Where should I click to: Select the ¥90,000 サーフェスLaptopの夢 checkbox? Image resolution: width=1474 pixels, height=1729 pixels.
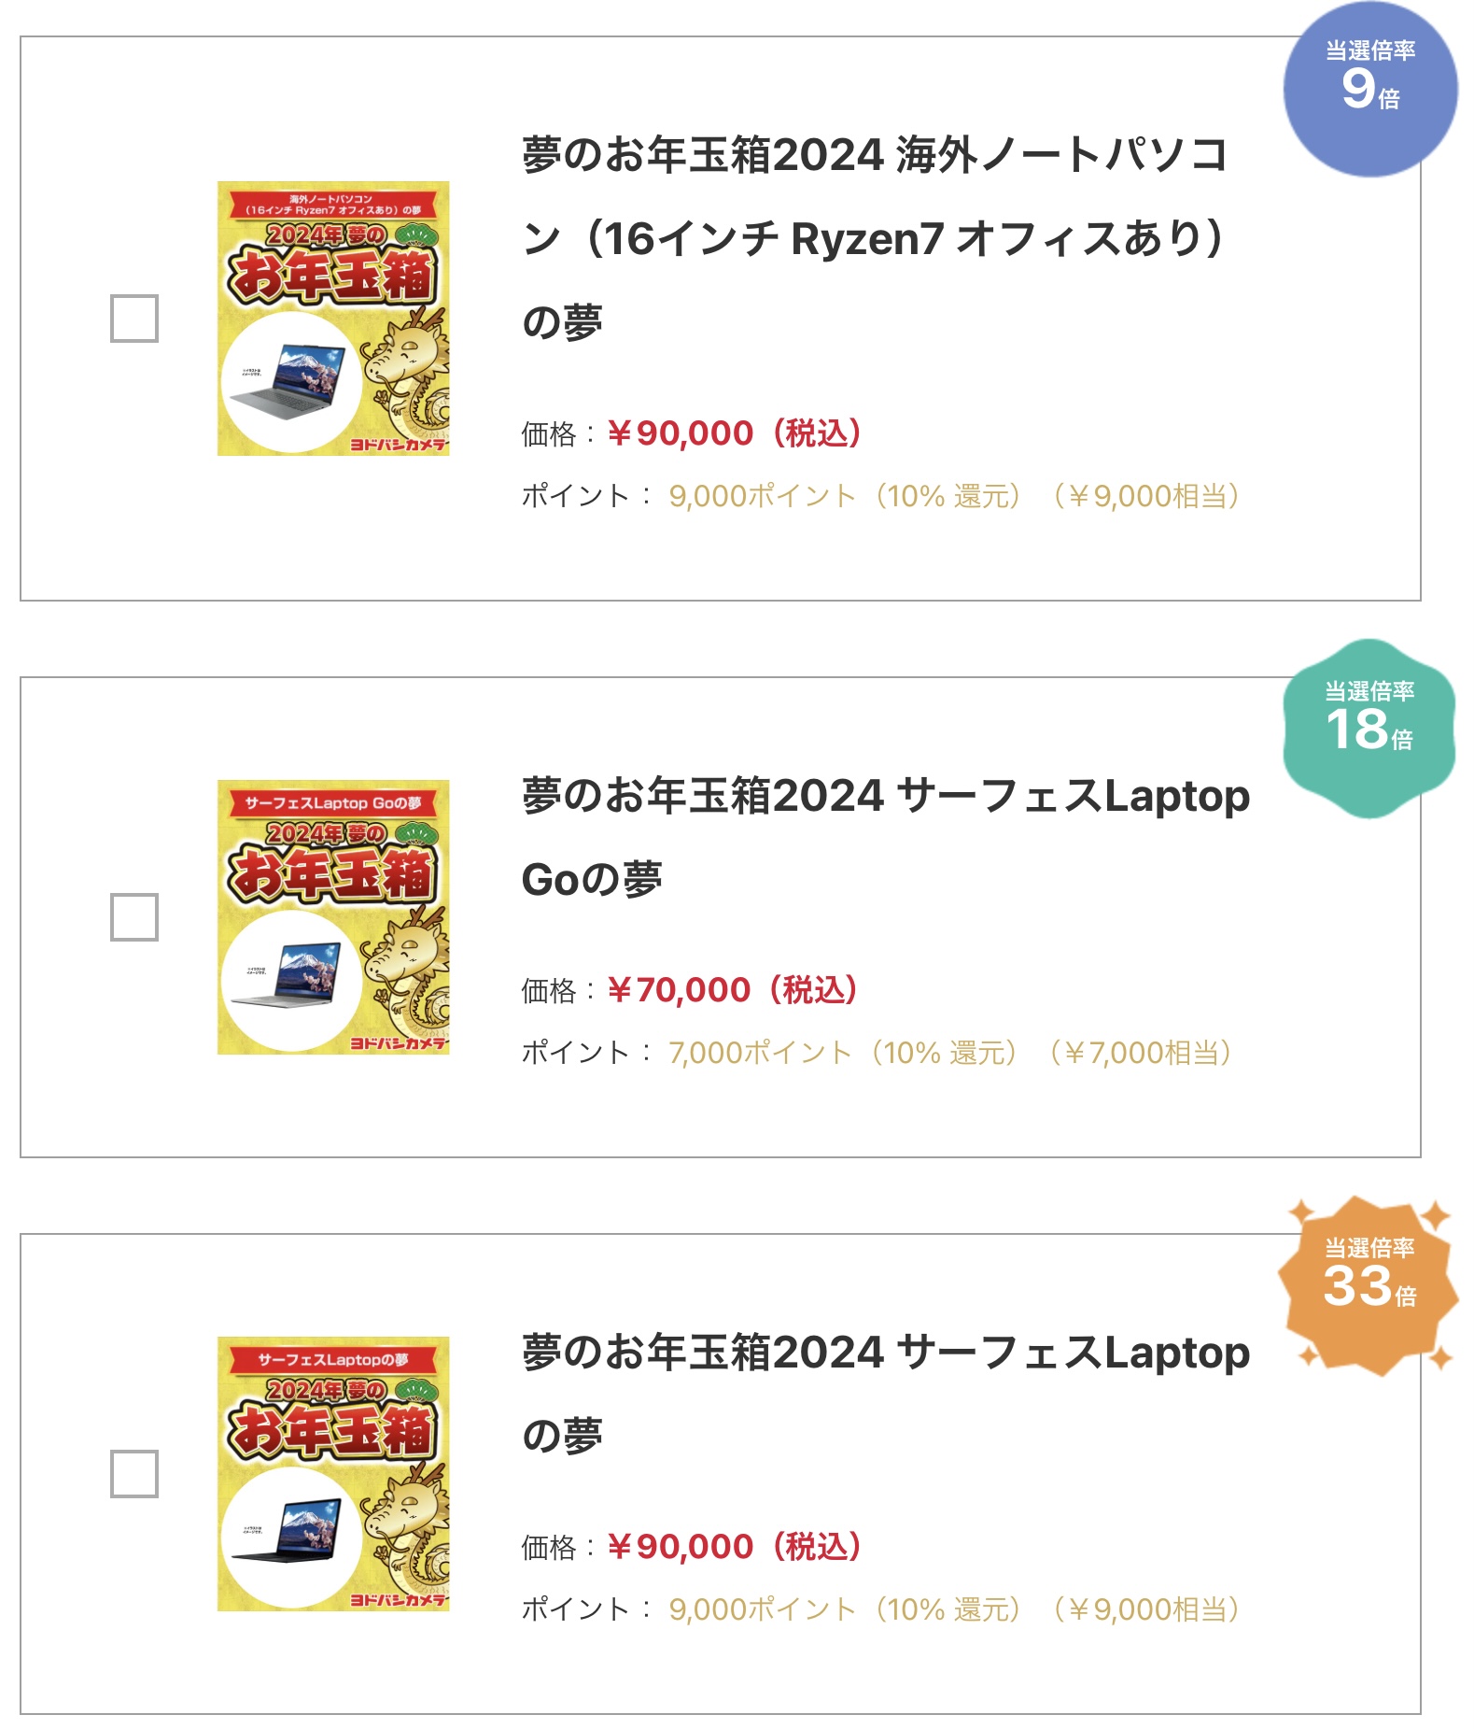[134, 1474]
